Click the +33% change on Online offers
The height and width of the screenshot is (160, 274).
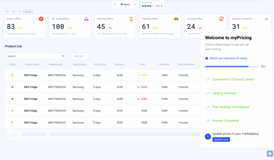(x=20, y=28)
